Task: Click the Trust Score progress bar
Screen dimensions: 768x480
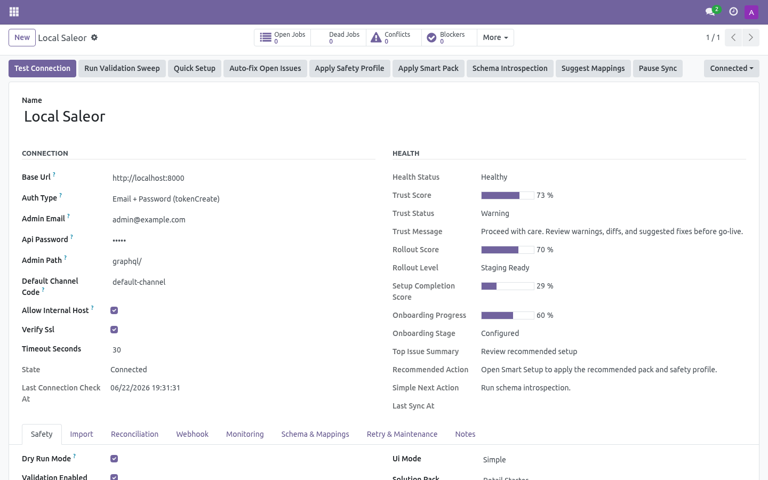Action: pos(508,196)
